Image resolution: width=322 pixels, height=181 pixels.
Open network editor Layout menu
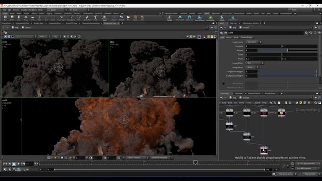pyautogui.click(x=257, y=103)
